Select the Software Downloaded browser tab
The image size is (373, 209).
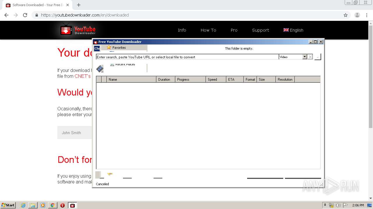click(x=37, y=5)
